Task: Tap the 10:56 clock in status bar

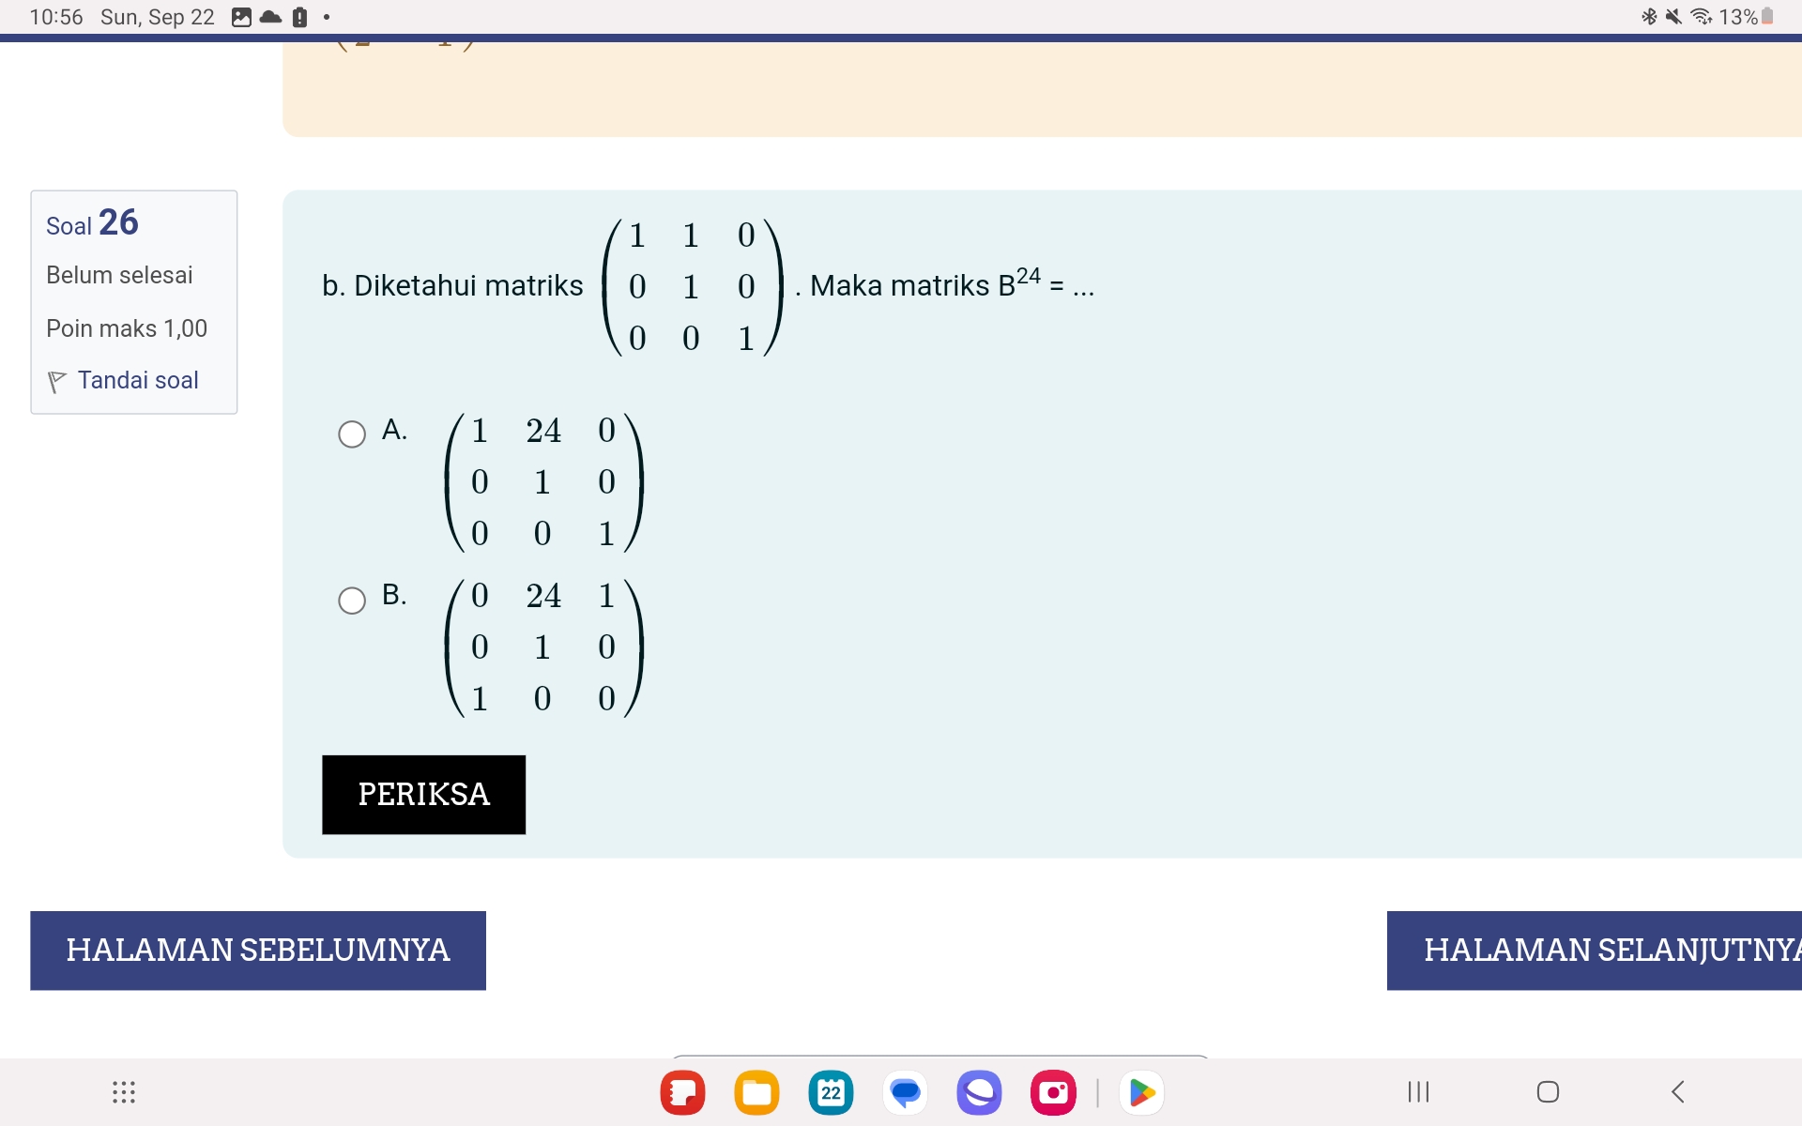Action: 56,17
